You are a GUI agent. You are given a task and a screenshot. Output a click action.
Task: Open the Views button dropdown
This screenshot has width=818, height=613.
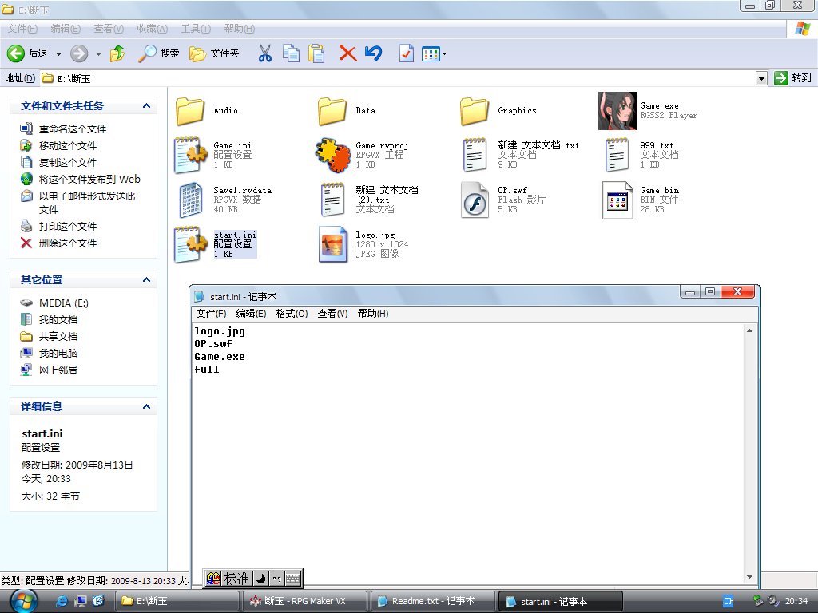[x=444, y=53]
